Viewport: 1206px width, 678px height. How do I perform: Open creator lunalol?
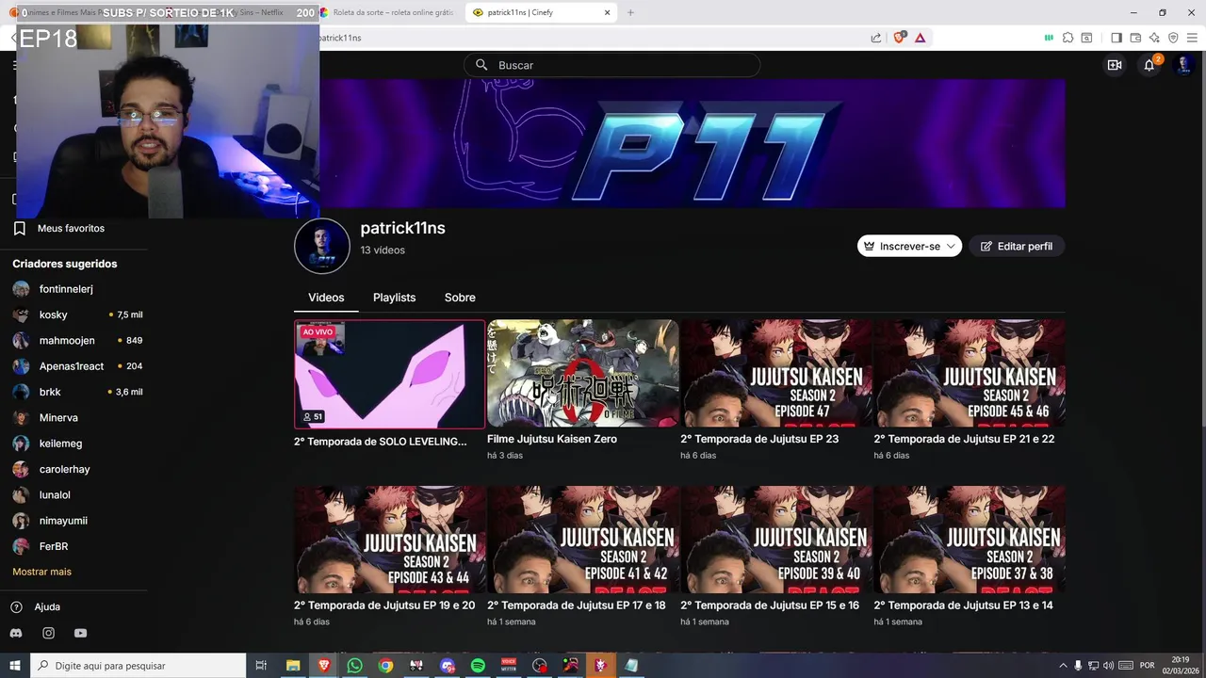(55, 494)
